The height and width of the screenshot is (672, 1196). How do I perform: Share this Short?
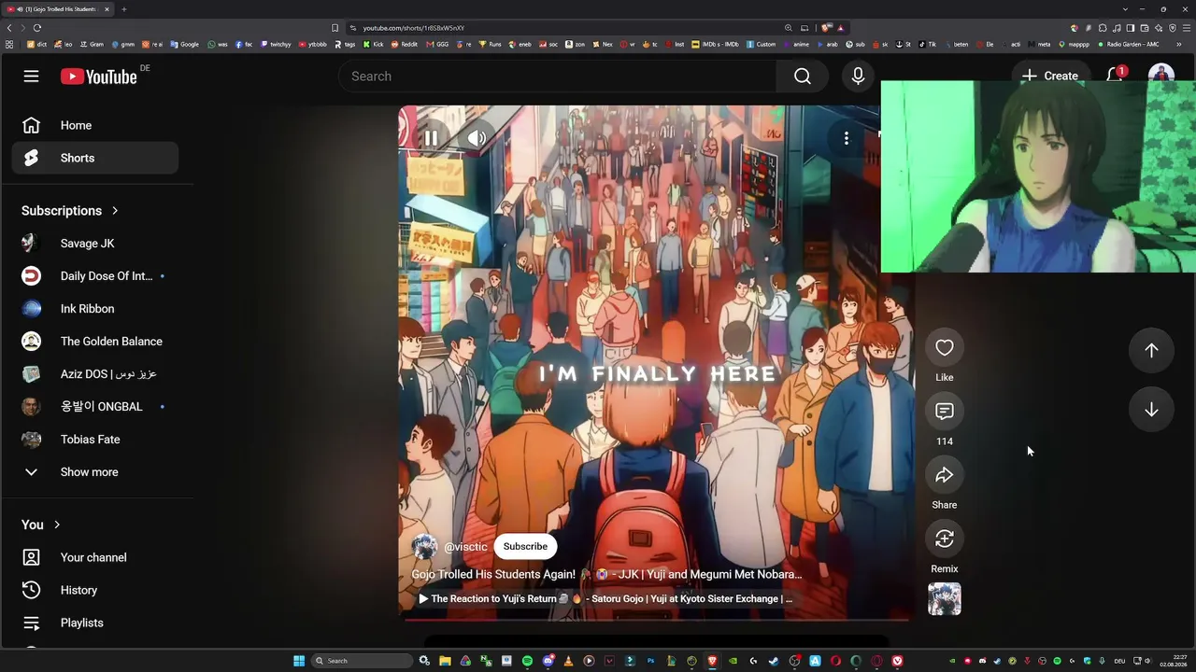coord(945,475)
